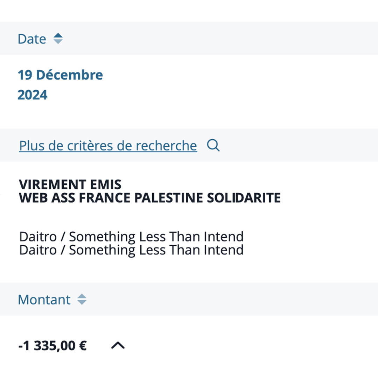Click the upper arrow of Date sort

(58, 35)
